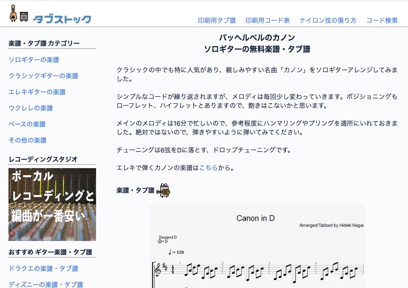408x288 pixels.
Task: Go to その他の楽譜 category
Action: (x=28, y=140)
